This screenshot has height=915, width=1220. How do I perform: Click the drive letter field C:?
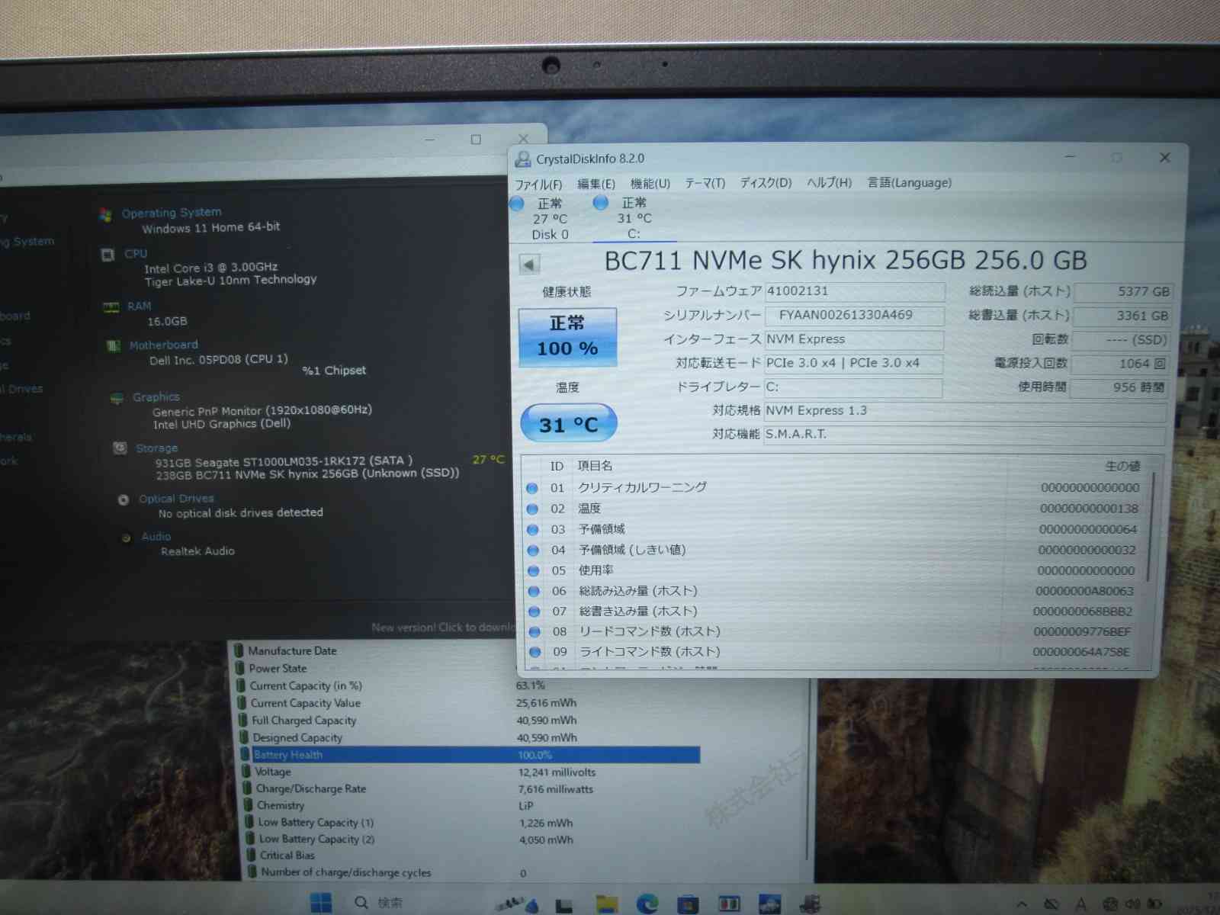854,387
